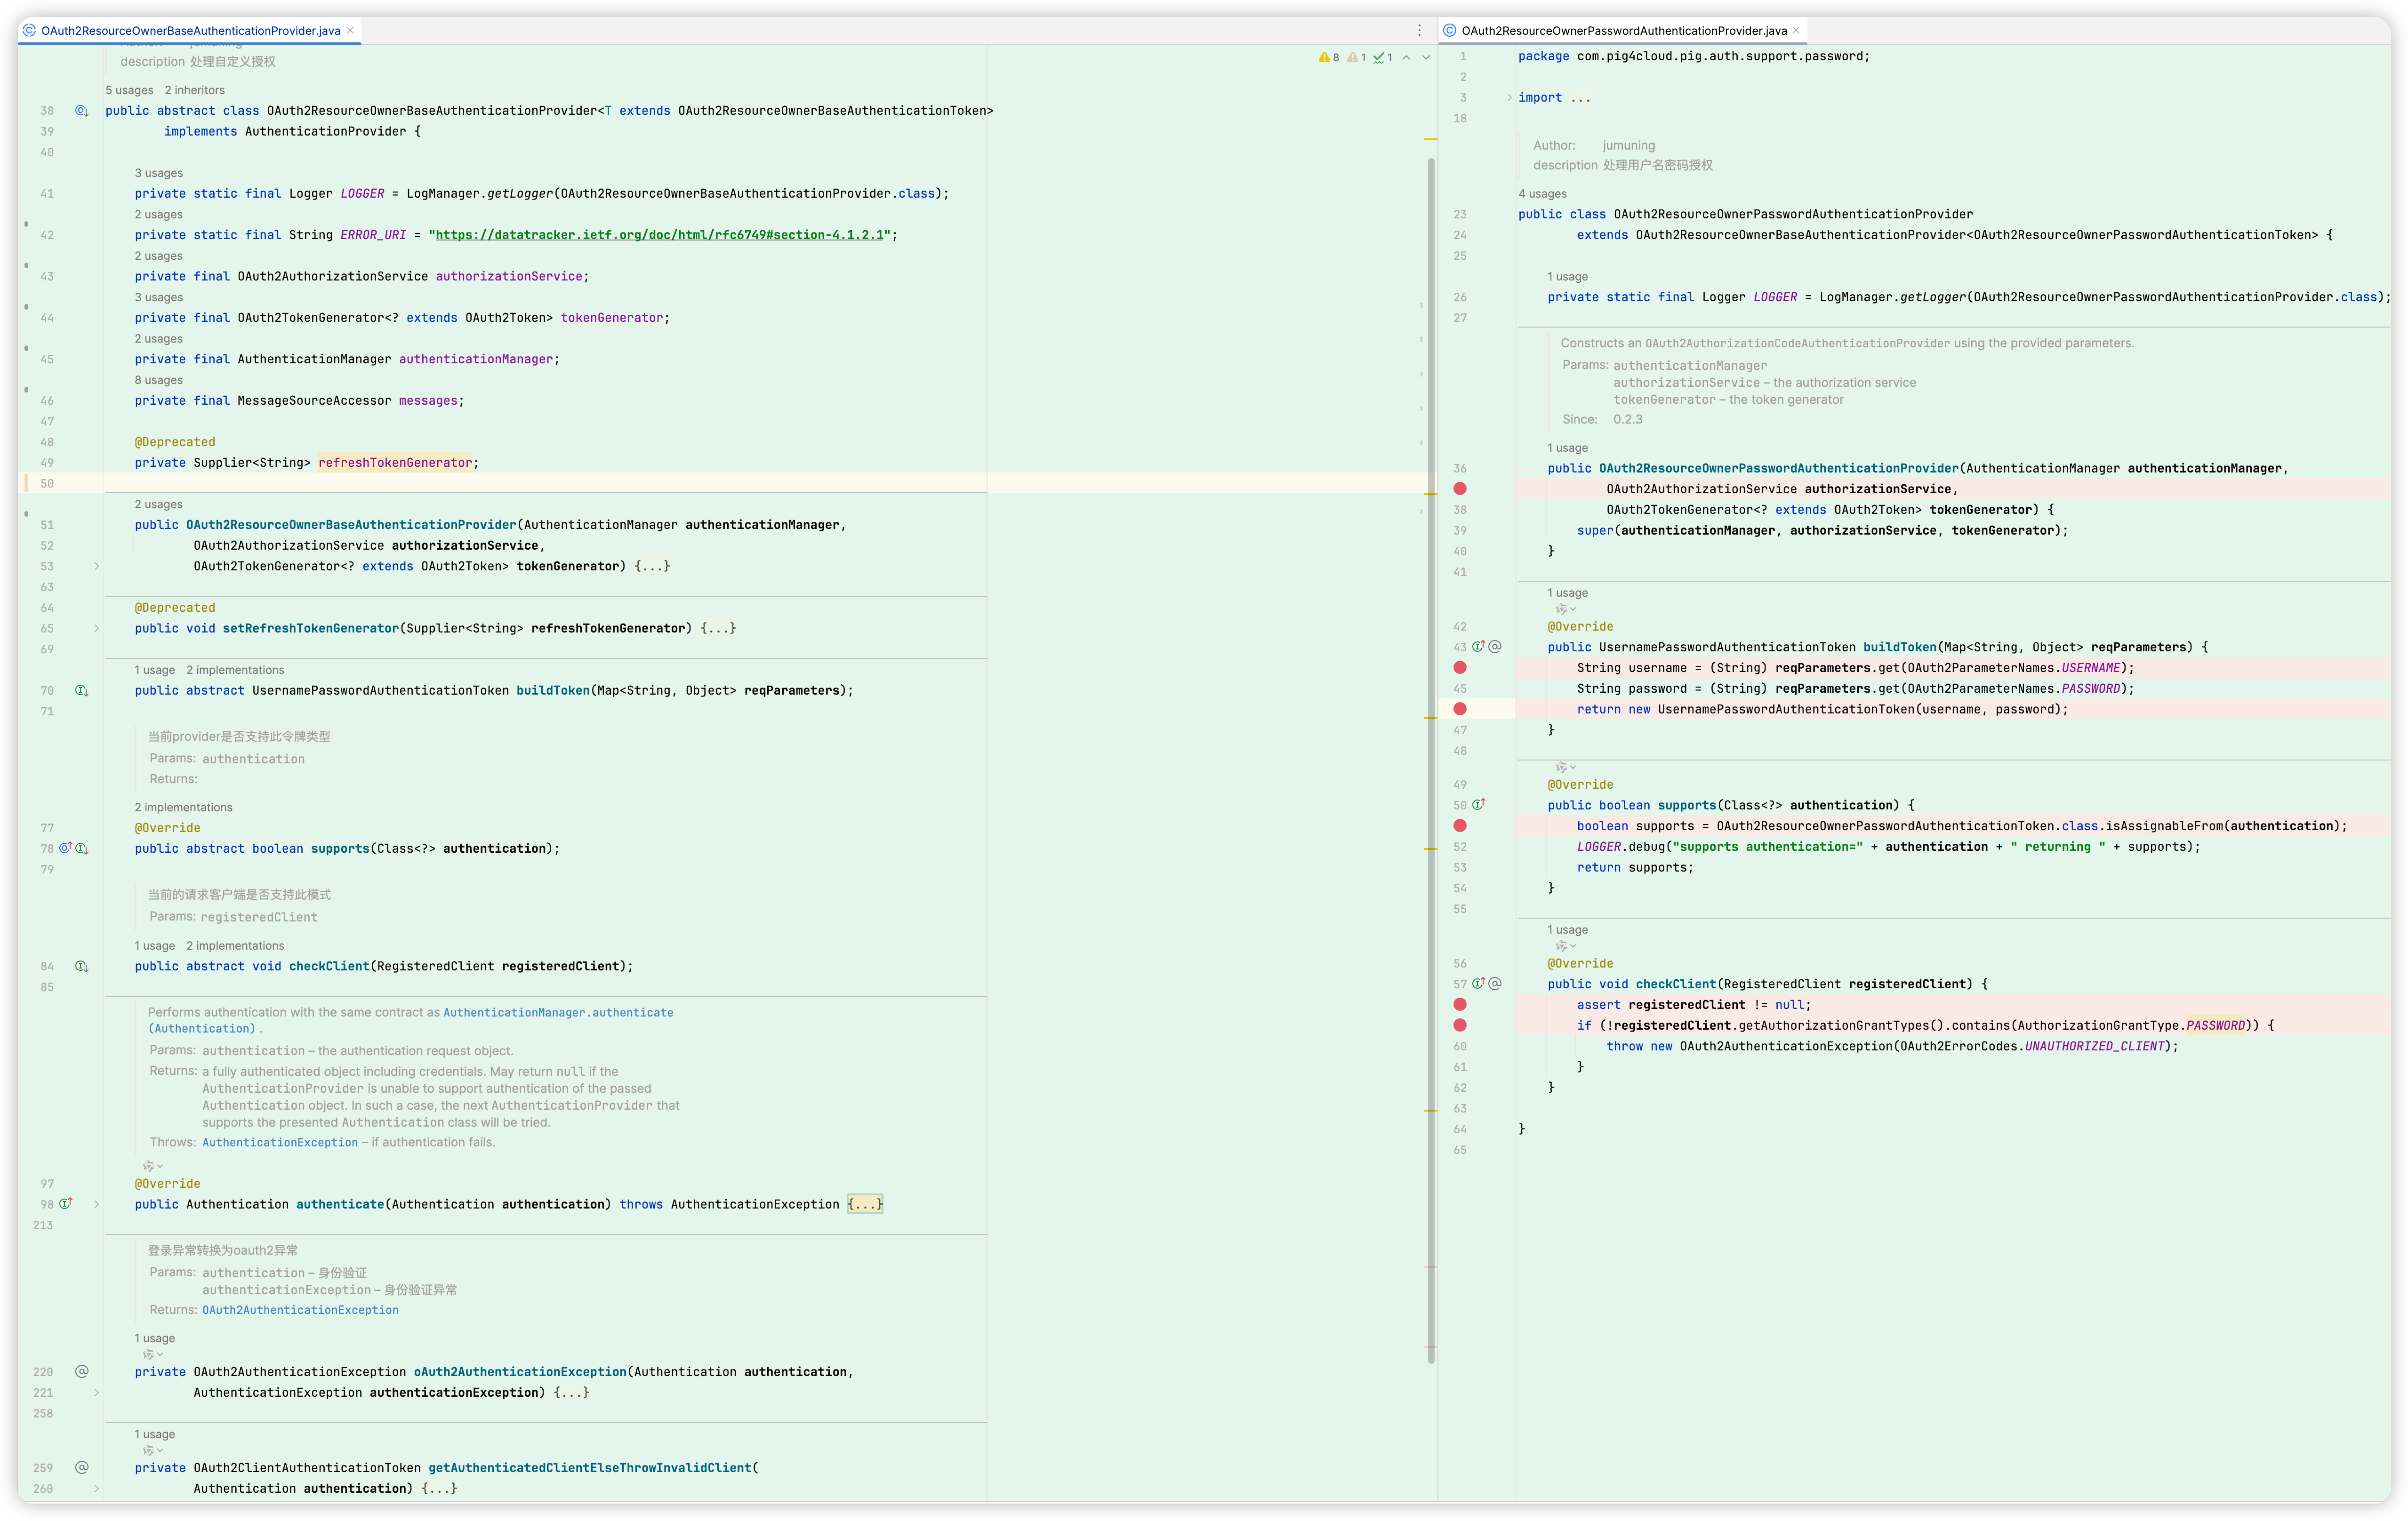Switch to OAuth2ResourceOwnerPasswordAuthenticationProvider.java tab
The width and height of the screenshot is (2408, 1521).
[1623, 30]
